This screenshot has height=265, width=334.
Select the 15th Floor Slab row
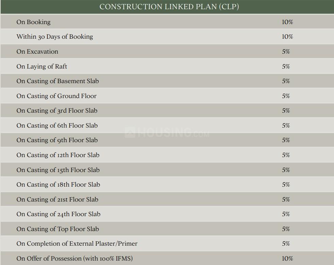click(58, 170)
